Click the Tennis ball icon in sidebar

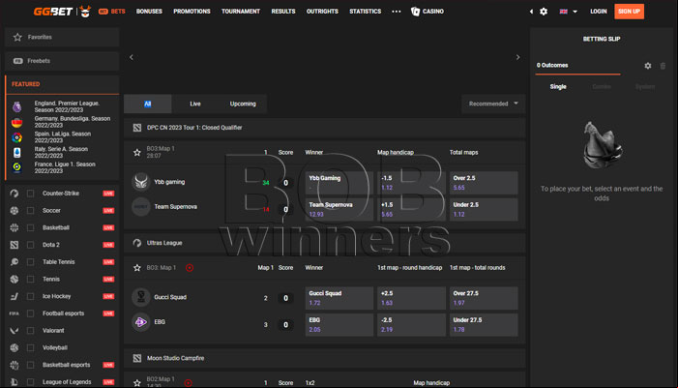[x=15, y=279]
